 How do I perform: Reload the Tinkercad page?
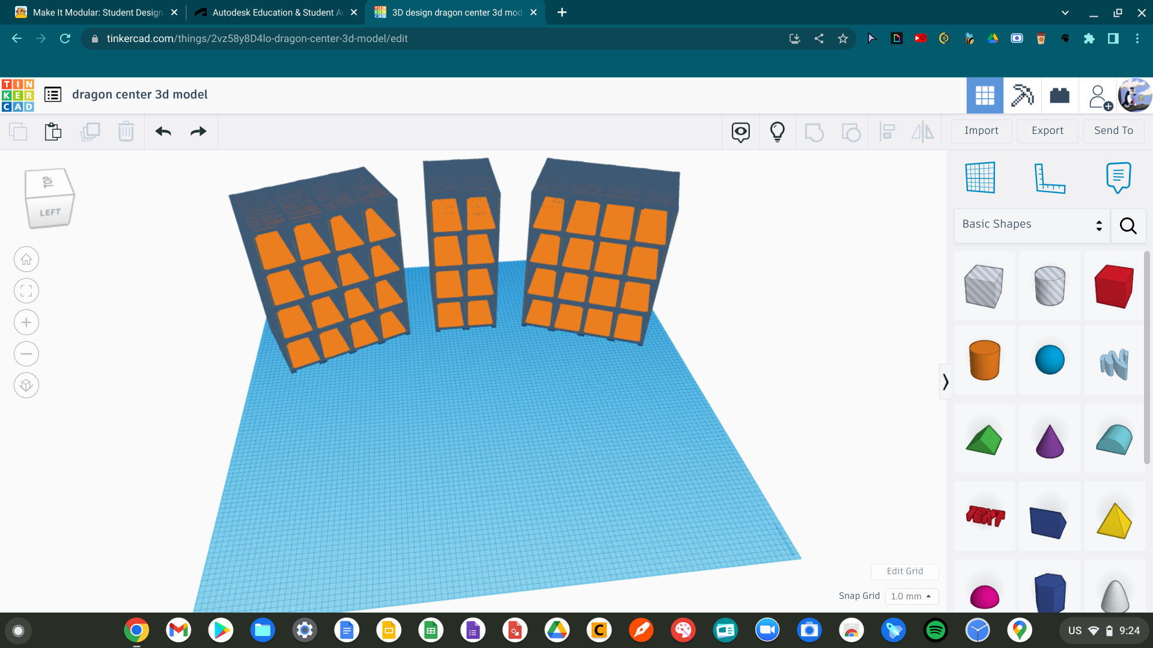pyautogui.click(x=65, y=38)
